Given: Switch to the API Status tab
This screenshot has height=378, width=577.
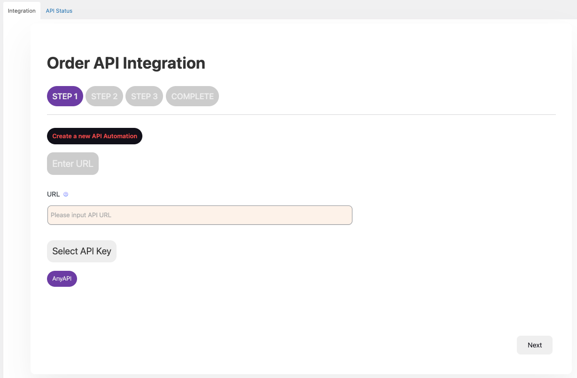Looking at the screenshot, I should (59, 11).
